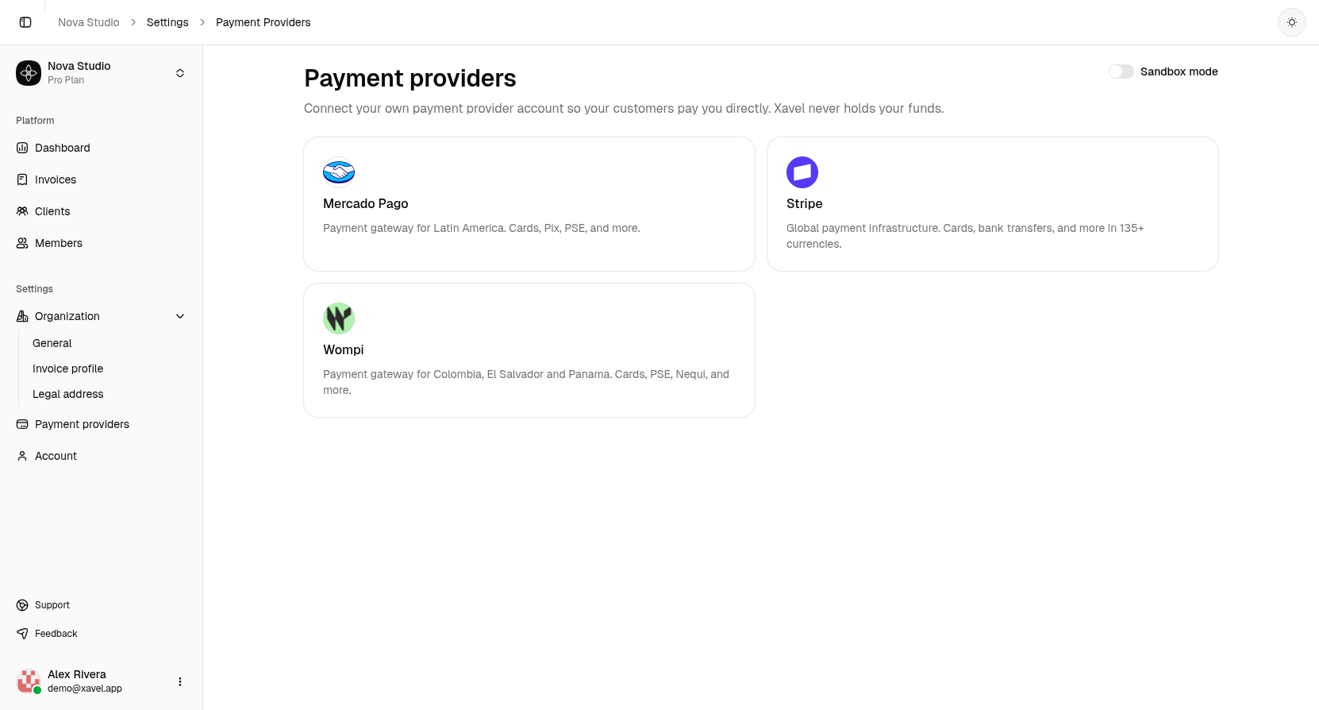Open Payment providers in sidebar

coord(102,424)
